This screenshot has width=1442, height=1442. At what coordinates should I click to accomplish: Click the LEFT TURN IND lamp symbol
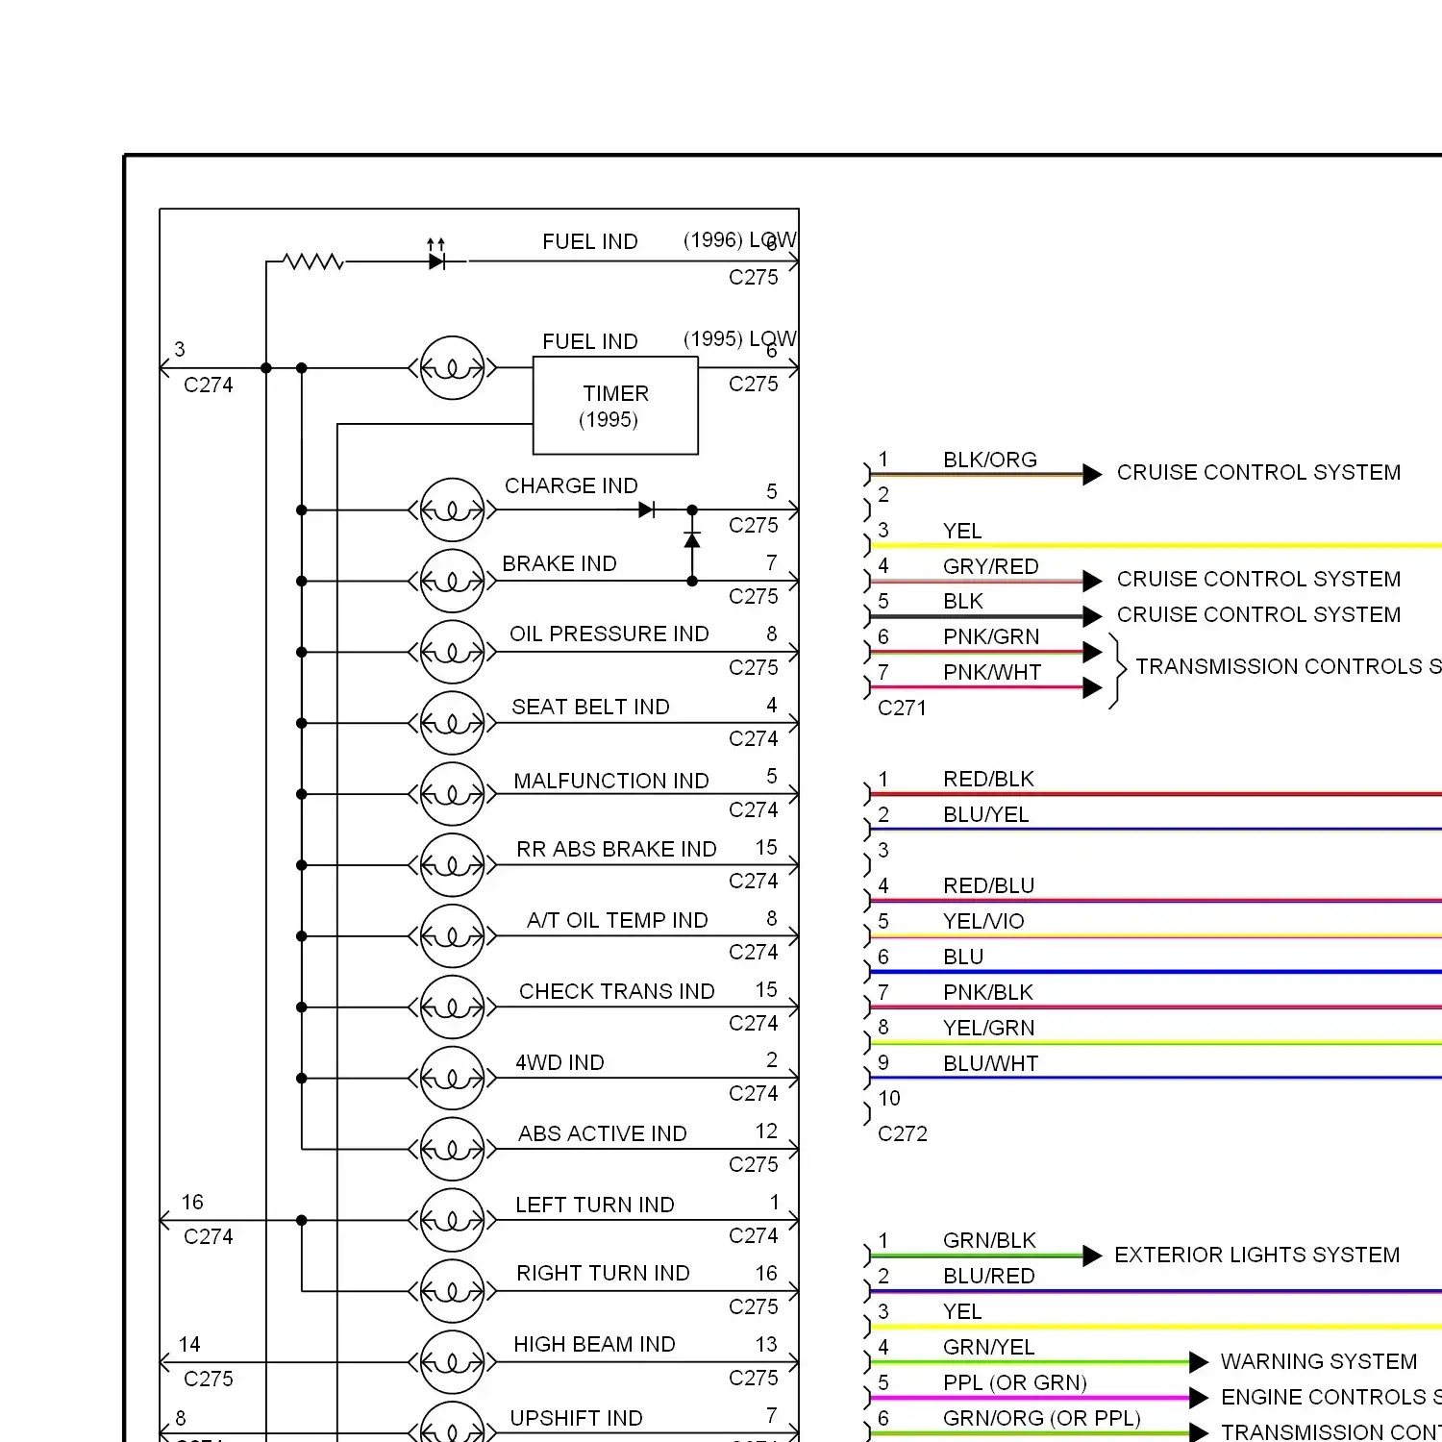tap(452, 1220)
